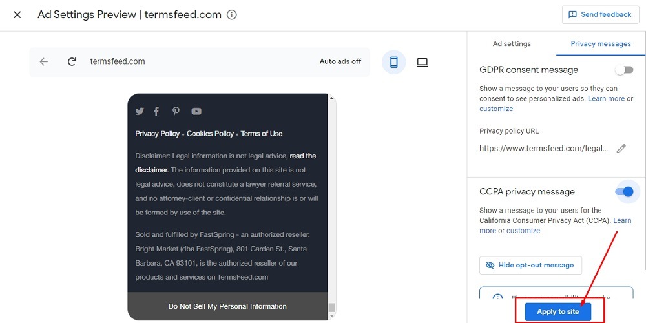The image size is (646, 323).
Task: Open Cookies Policy link in preview
Action: point(210,134)
